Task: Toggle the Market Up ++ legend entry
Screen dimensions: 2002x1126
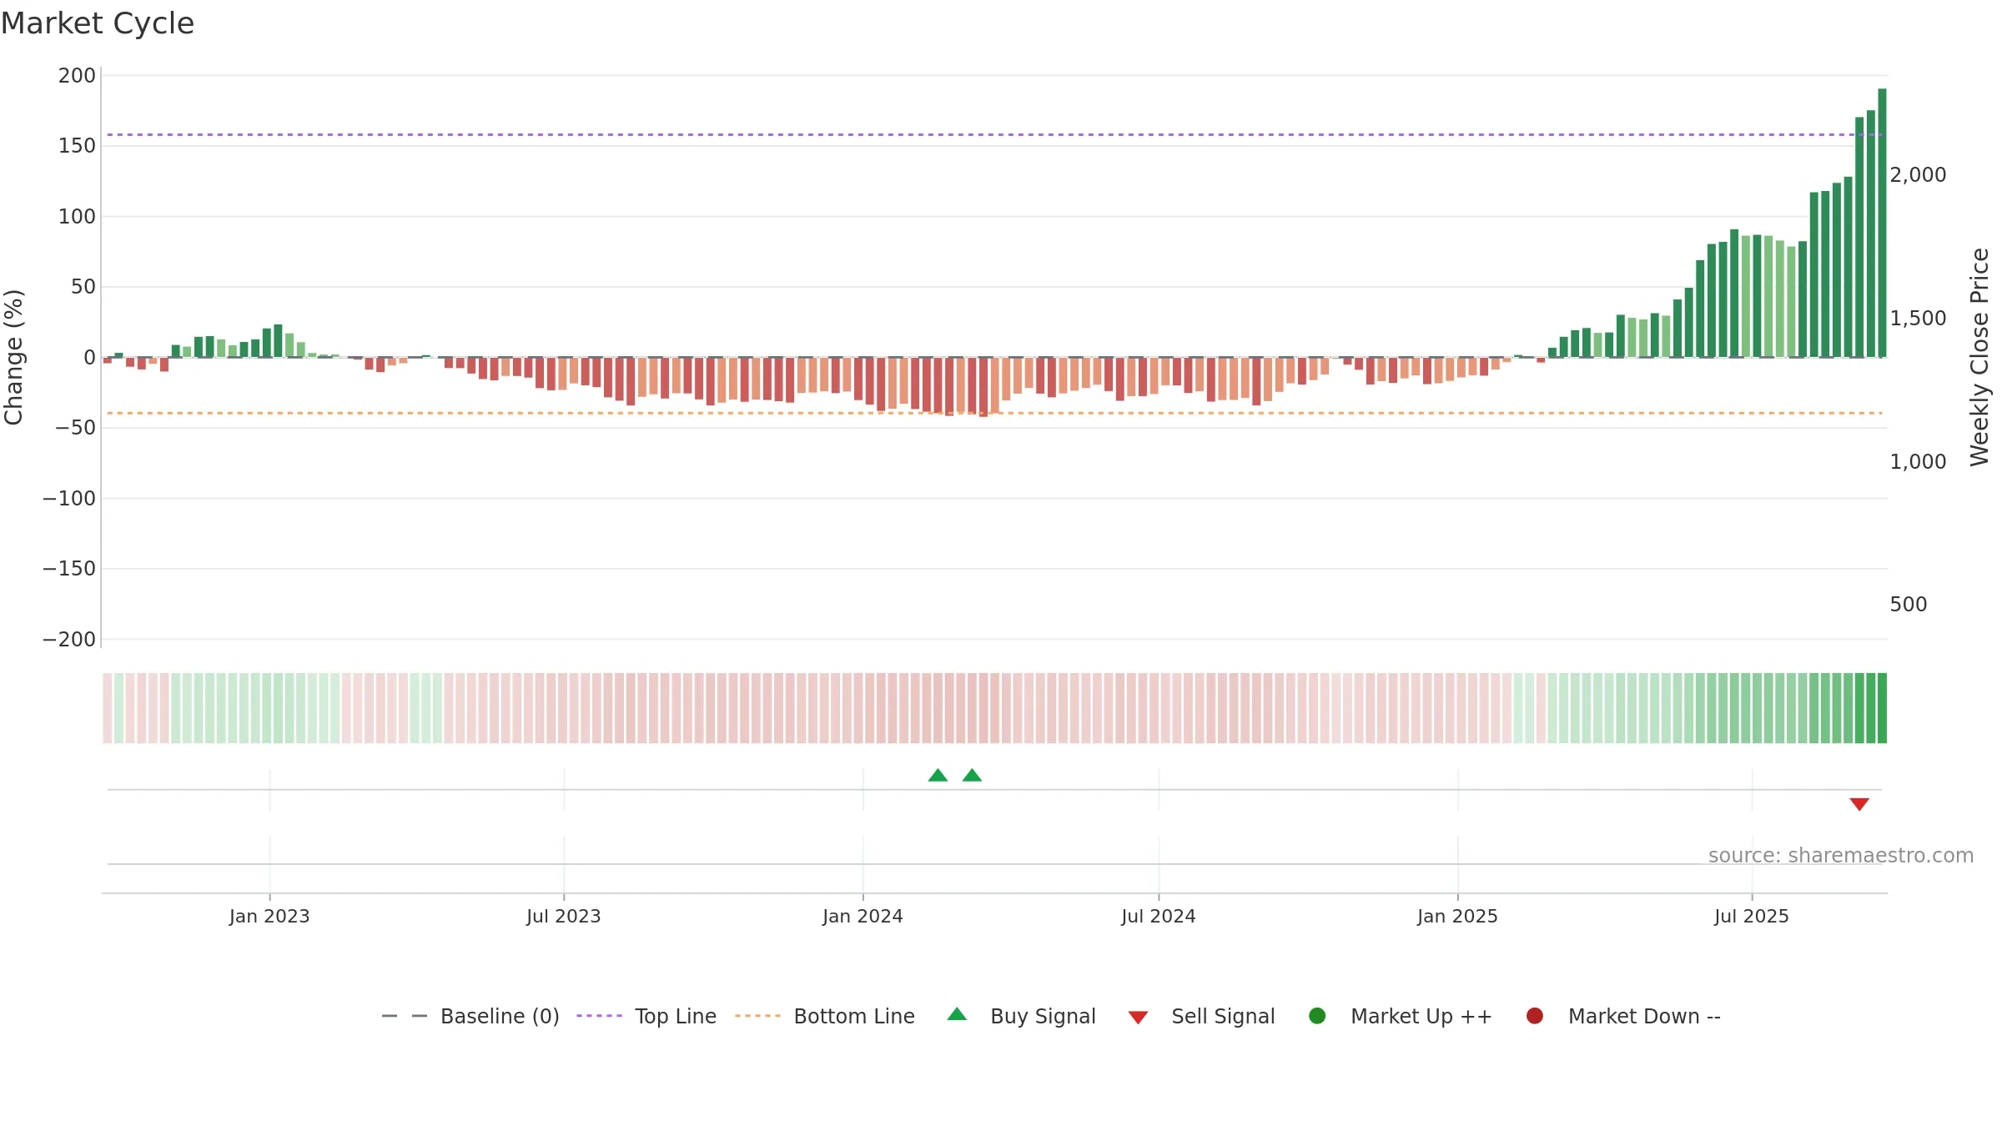Action: click(1401, 1016)
